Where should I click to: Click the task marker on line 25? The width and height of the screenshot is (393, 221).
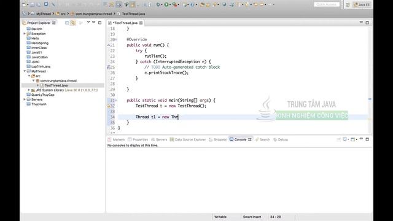click(x=109, y=67)
